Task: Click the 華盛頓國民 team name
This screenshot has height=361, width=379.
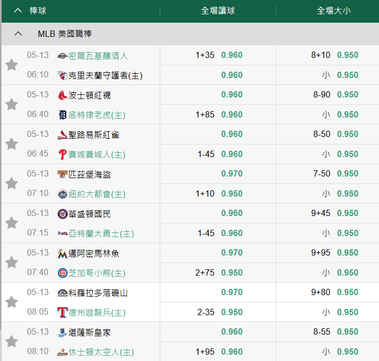Action: [x=90, y=214]
